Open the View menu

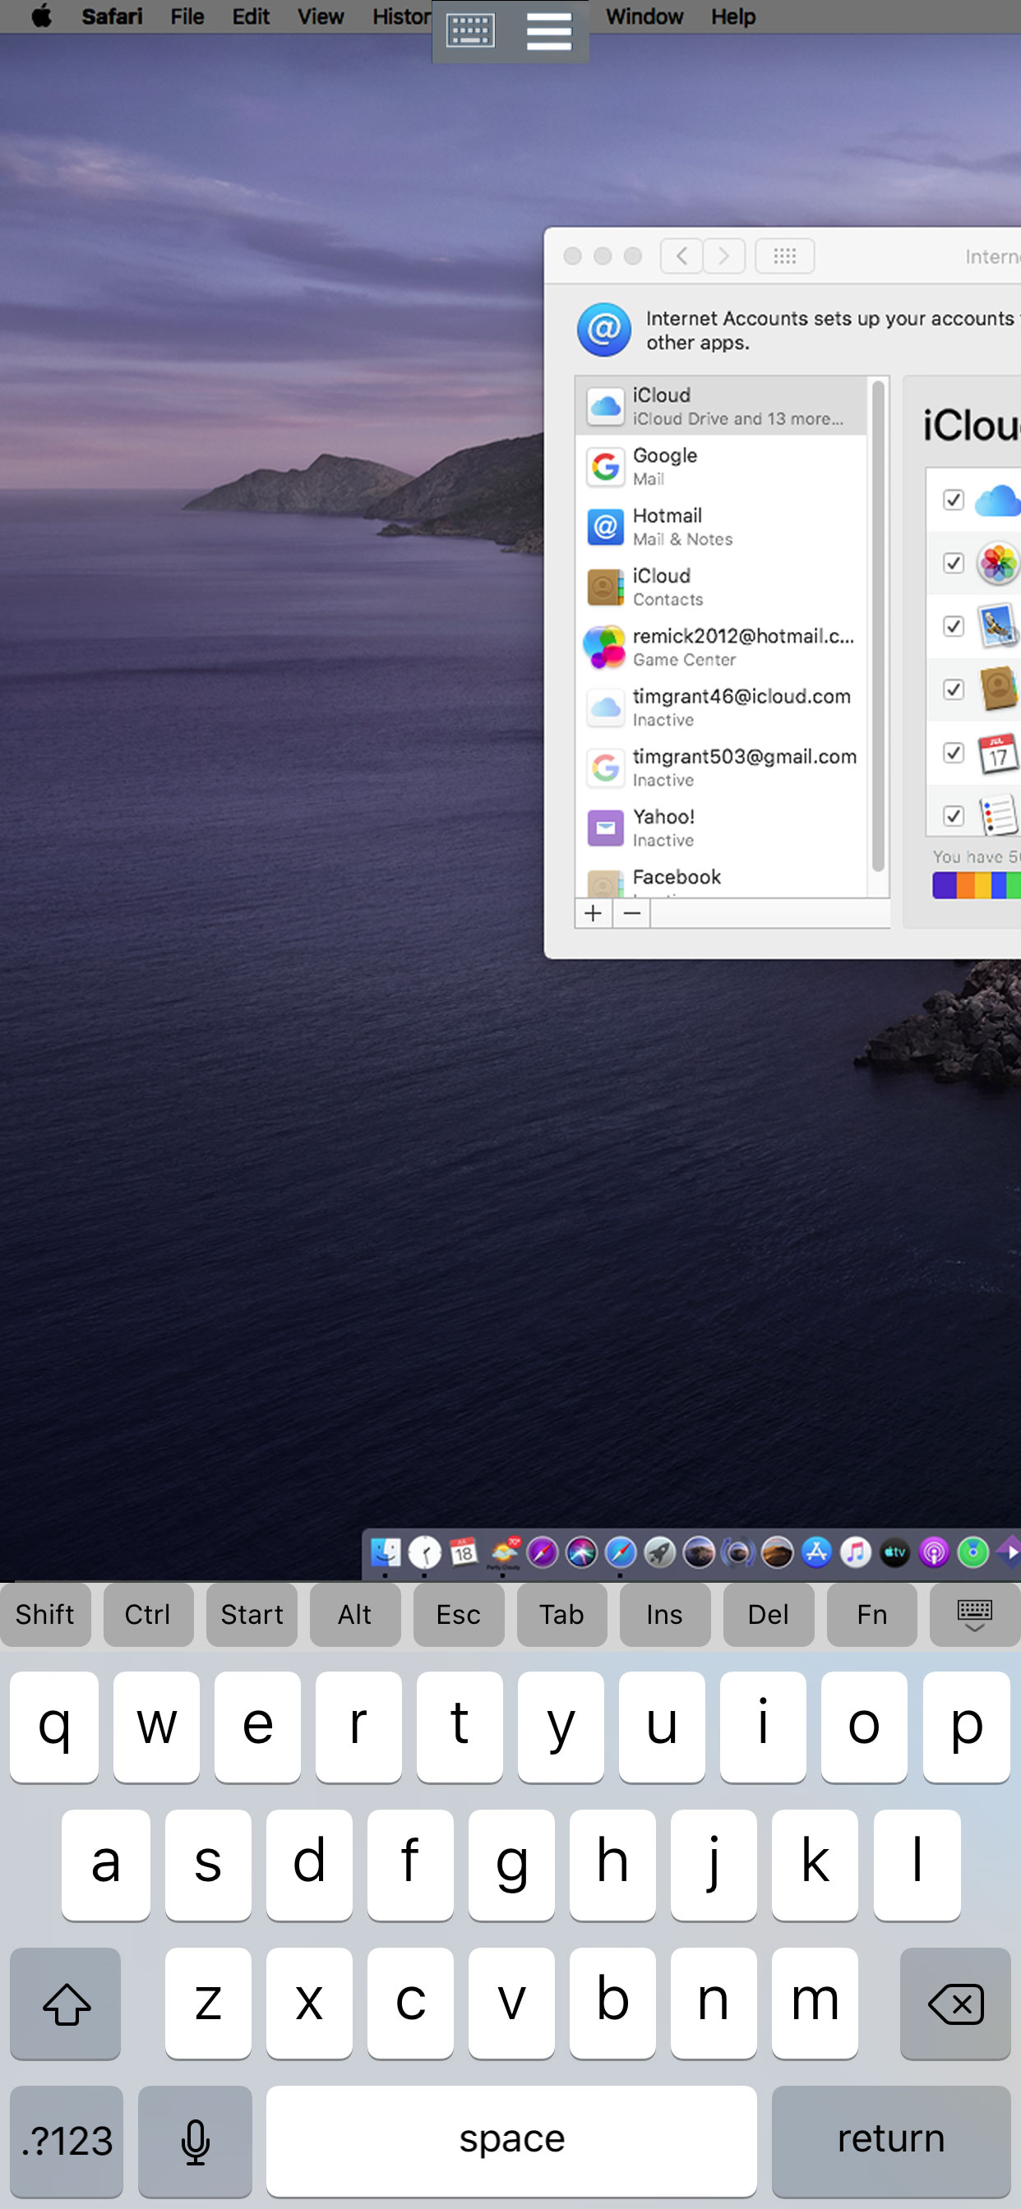click(x=321, y=16)
